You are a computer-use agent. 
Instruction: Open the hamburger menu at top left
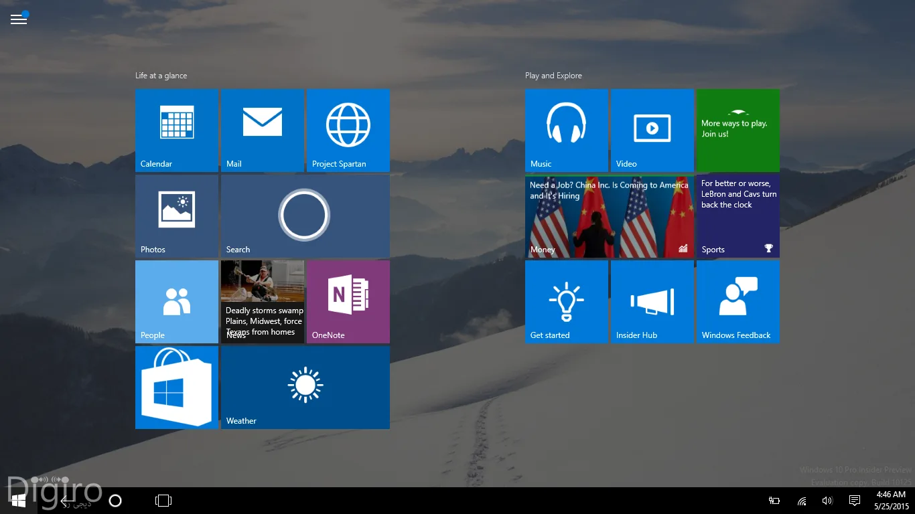19,19
